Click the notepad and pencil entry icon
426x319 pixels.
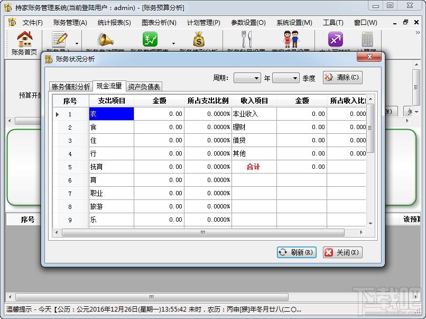pyautogui.click(x=60, y=40)
